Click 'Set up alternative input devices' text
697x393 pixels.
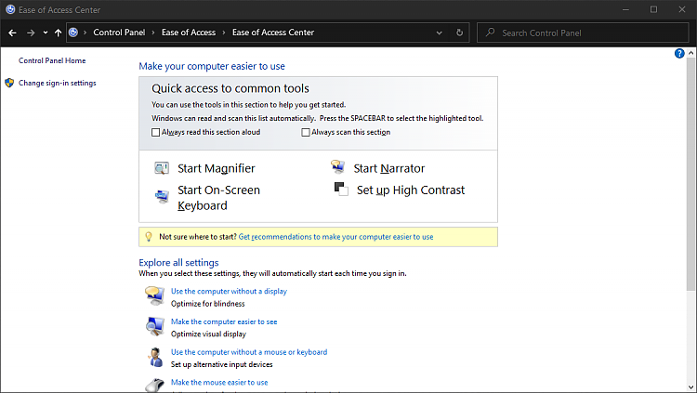pos(221,364)
